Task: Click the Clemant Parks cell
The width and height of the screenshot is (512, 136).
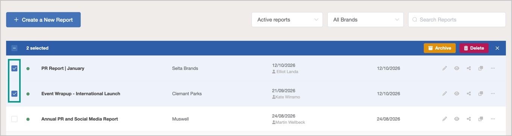Action: (187, 94)
